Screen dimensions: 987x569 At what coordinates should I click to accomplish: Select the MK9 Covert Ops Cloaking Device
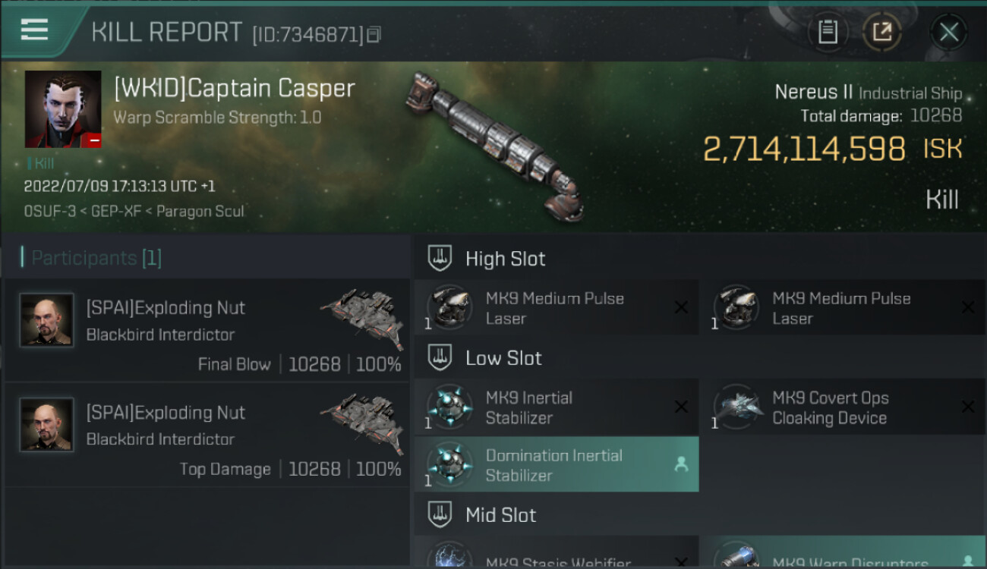tap(841, 407)
